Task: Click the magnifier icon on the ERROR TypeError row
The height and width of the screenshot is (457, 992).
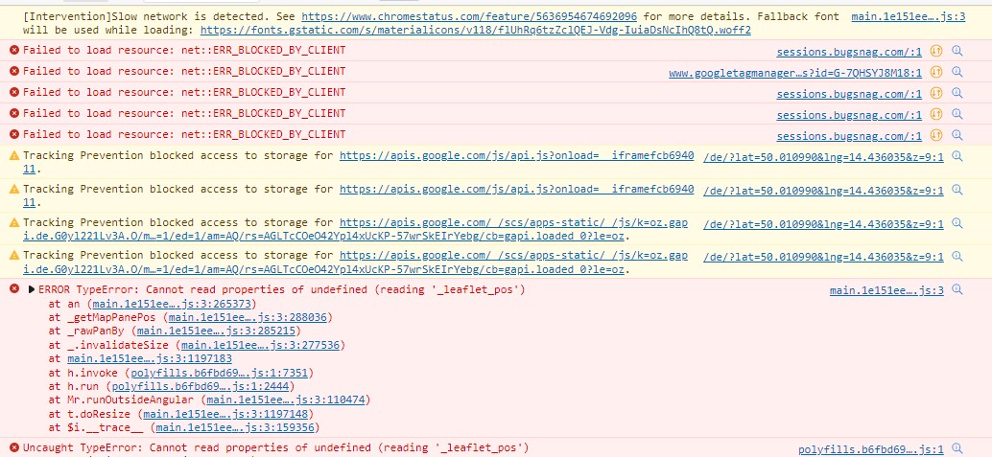Action: tap(957, 290)
